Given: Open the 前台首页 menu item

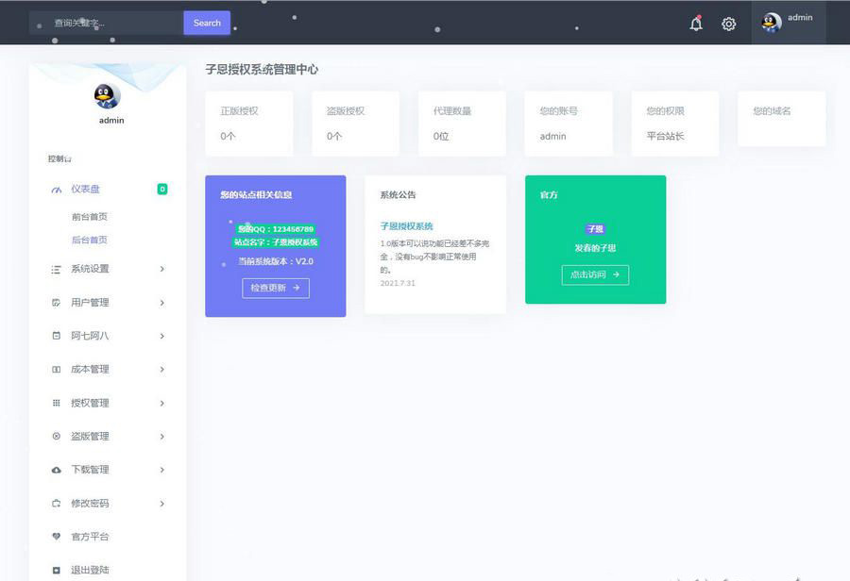Looking at the screenshot, I should click(90, 217).
